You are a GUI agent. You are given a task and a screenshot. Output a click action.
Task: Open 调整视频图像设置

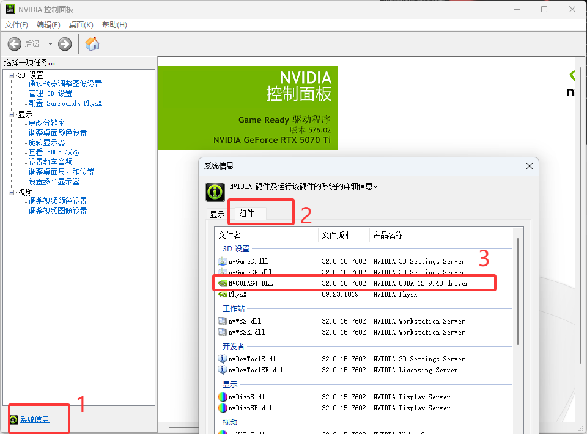click(57, 211)
